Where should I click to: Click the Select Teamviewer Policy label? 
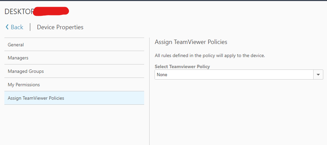[182, 67]
